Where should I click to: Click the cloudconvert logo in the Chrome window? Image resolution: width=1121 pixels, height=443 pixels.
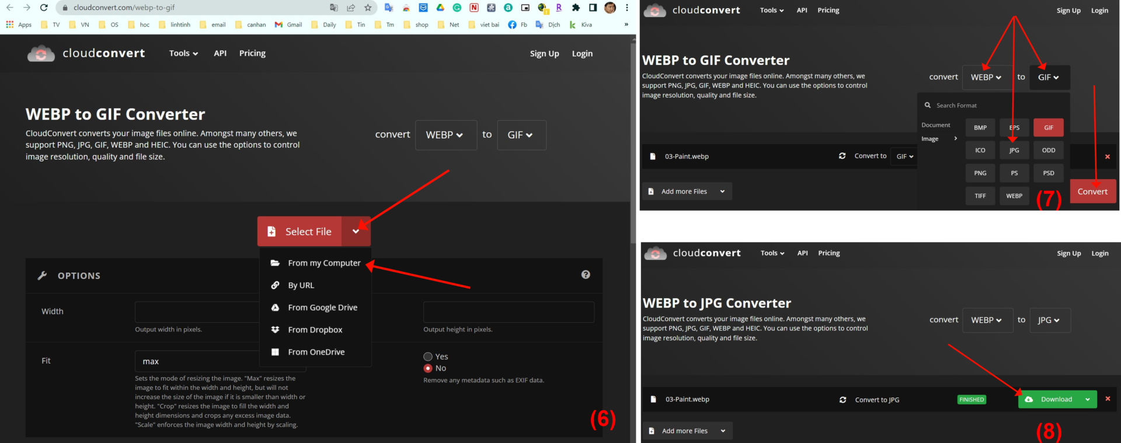(x=86, y=53)
